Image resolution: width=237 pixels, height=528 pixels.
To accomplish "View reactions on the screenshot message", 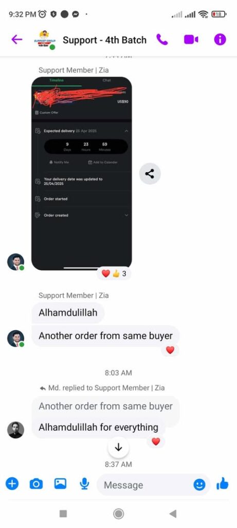I will (x=114, y=273).
